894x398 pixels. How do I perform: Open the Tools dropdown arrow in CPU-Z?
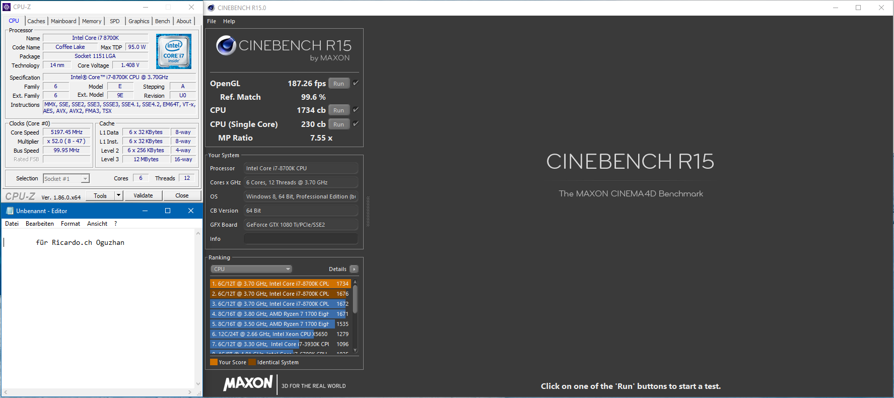[119, 195]
